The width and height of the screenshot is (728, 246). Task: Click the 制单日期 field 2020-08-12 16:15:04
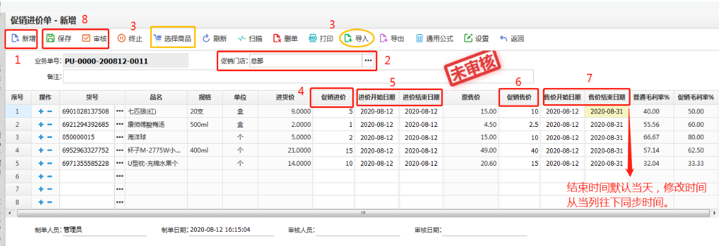pyautogui.click(x=231, y=229)
